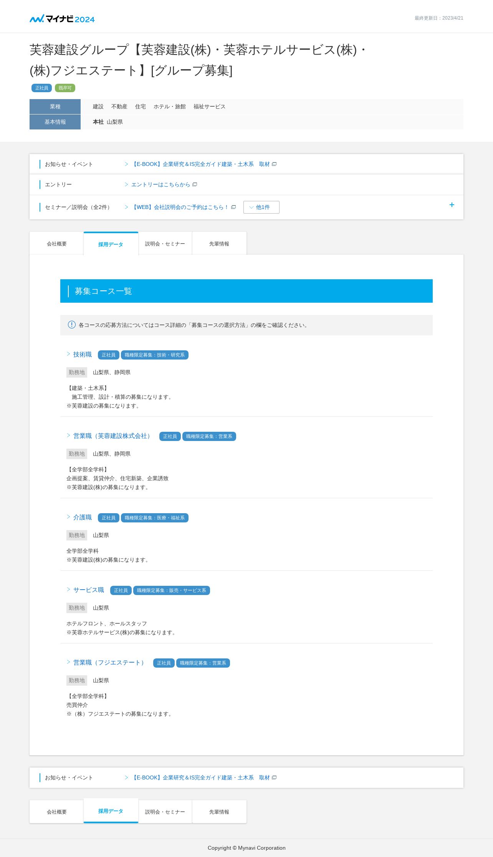
Task: Open the 介護職 course link
Action: click(x=83, y=517)
